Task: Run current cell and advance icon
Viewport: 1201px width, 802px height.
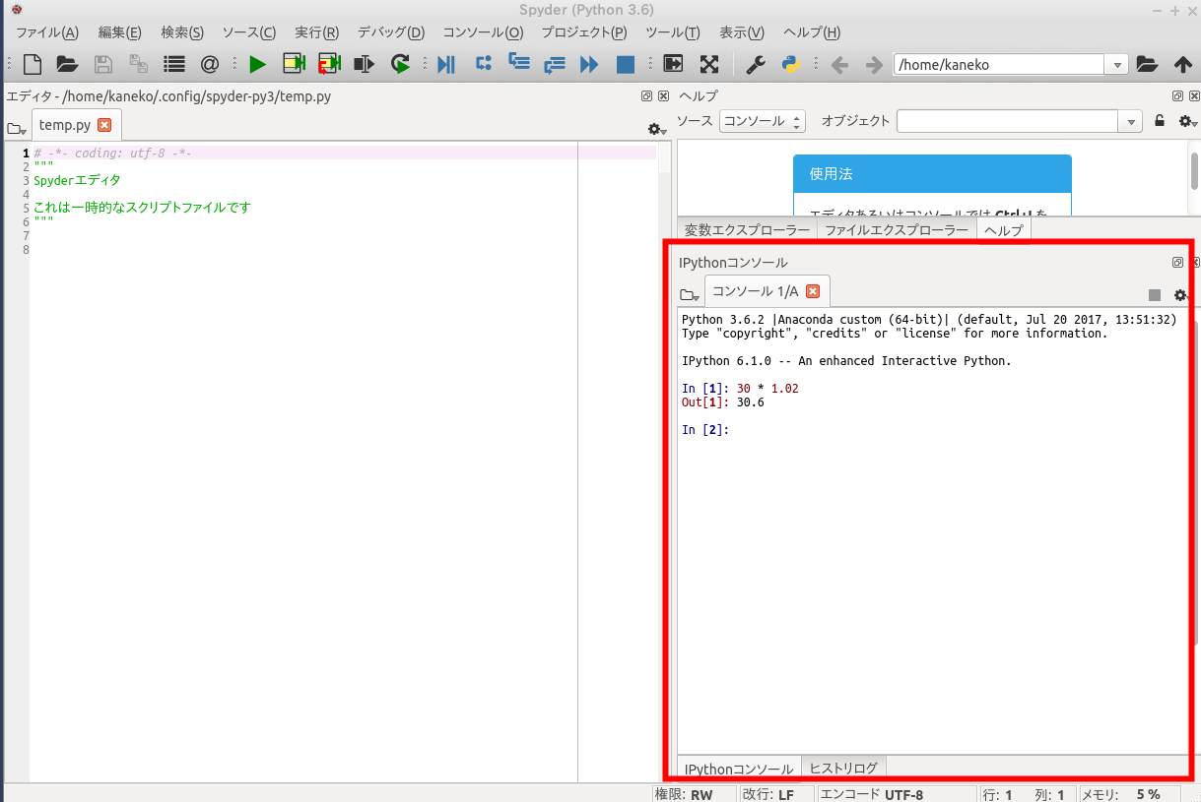Action: pyautogui.click(x=329, y=65)
